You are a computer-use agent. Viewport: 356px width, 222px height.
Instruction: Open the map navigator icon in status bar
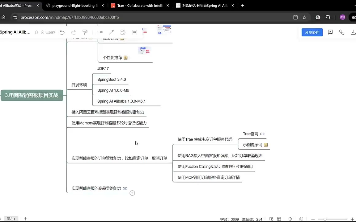[x=301, y=219]
